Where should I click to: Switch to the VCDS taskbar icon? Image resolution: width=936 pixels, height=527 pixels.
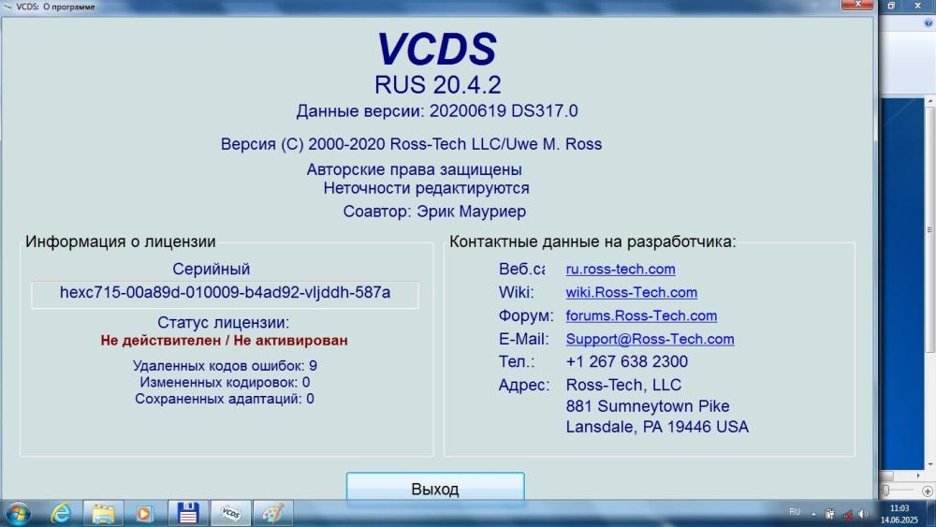pyautogui.click(x=230, y=513)
